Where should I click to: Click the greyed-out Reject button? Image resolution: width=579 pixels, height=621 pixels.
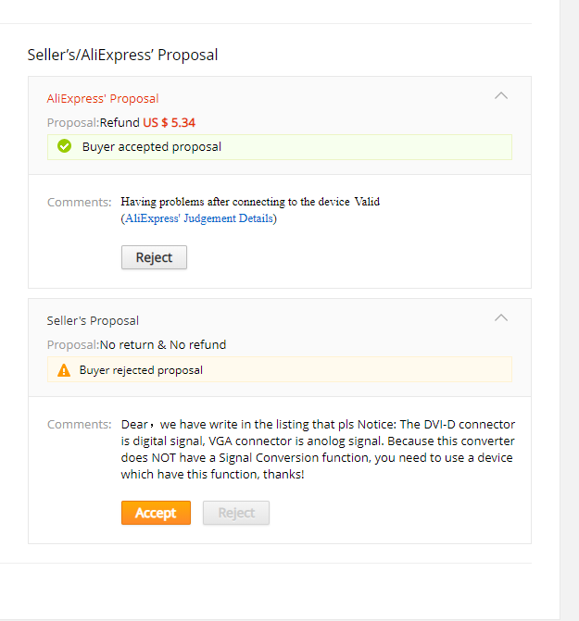pos(236,513)
